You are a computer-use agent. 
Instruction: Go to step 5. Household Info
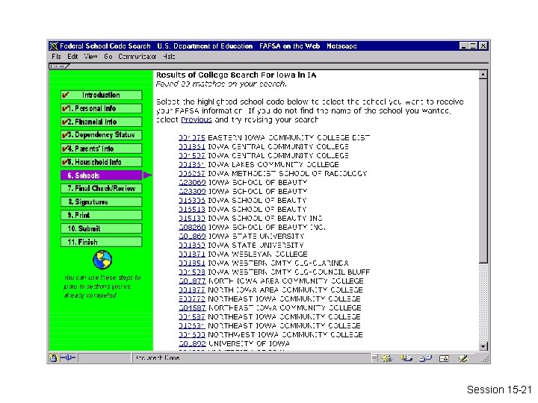pyautogui.click(x=101, y=162)
